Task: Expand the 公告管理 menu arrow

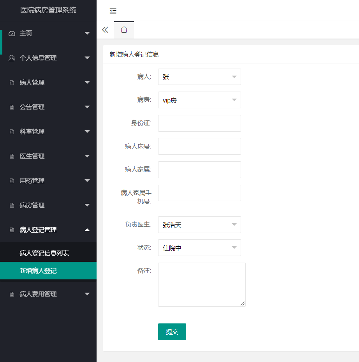Action: tap(87, 107)
